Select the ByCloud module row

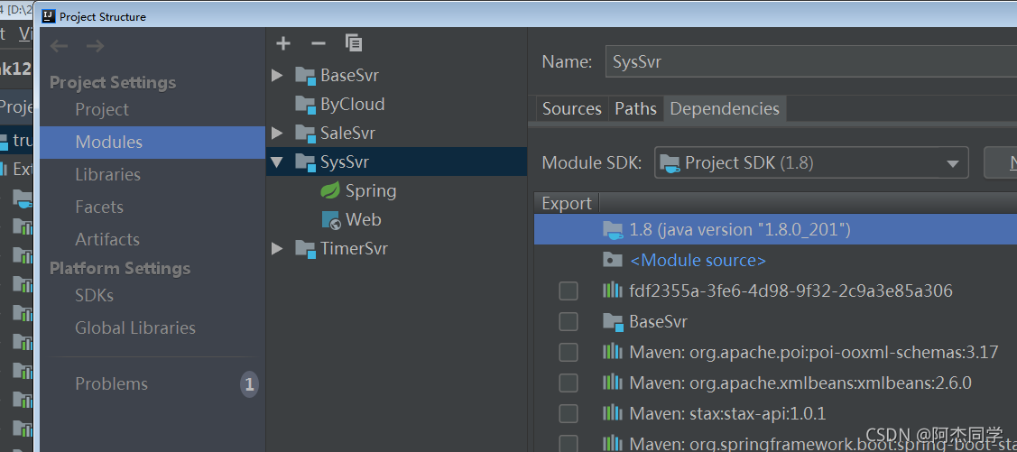tap(396, 104)
